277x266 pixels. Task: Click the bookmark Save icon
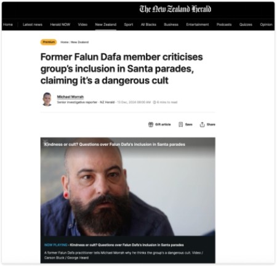pos(180,124)
